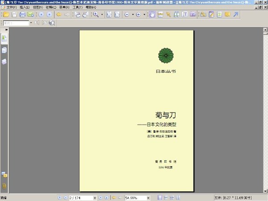Switch to facing pages layout
The width and height of the screenshot is (268, 201).
click(x=178, y=198)
